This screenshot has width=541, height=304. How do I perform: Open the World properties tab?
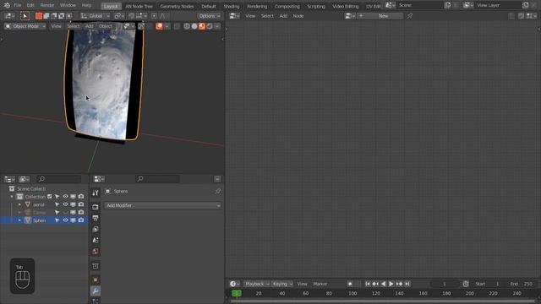[96, 251]
